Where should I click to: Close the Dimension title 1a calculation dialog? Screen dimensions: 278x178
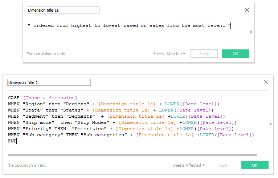[x=247, y=10]
